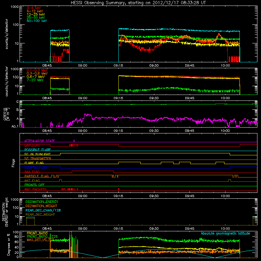Click the DECIMATION_WEIGHT legend label
261x261 pixels.
41,206
